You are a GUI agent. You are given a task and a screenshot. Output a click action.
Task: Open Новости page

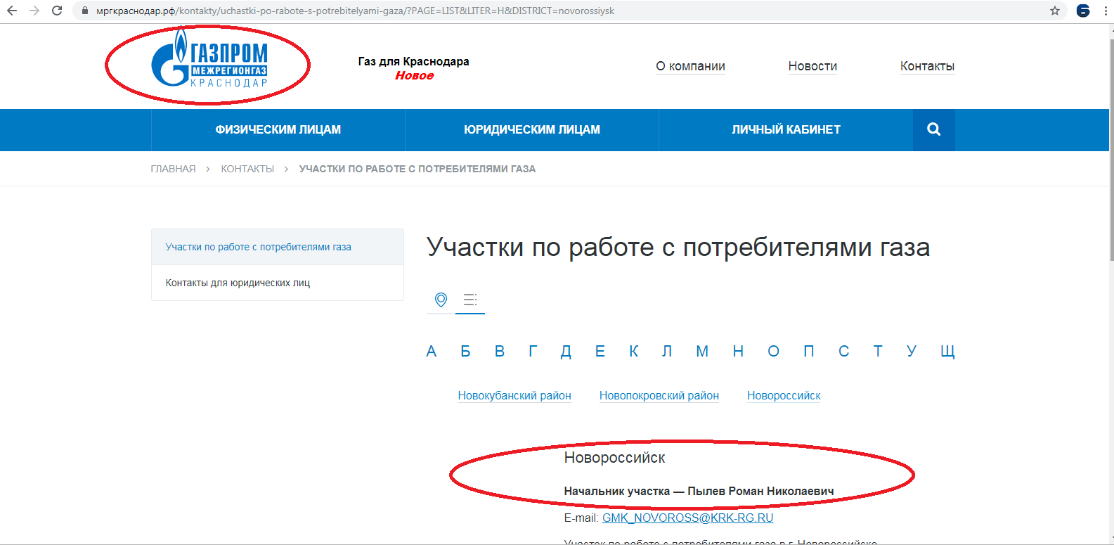pyautogui.click(x=812, y=66)
